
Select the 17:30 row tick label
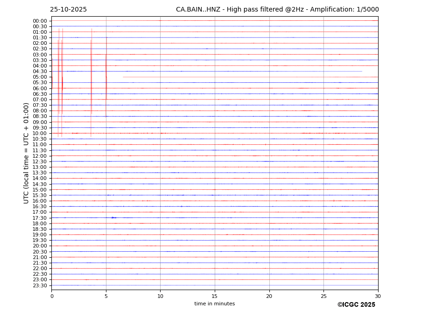(x=39, y=218)
